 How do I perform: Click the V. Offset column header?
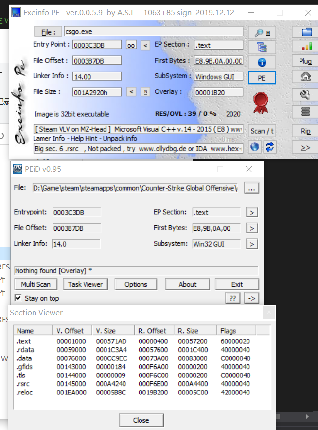[x=72, y=331]
